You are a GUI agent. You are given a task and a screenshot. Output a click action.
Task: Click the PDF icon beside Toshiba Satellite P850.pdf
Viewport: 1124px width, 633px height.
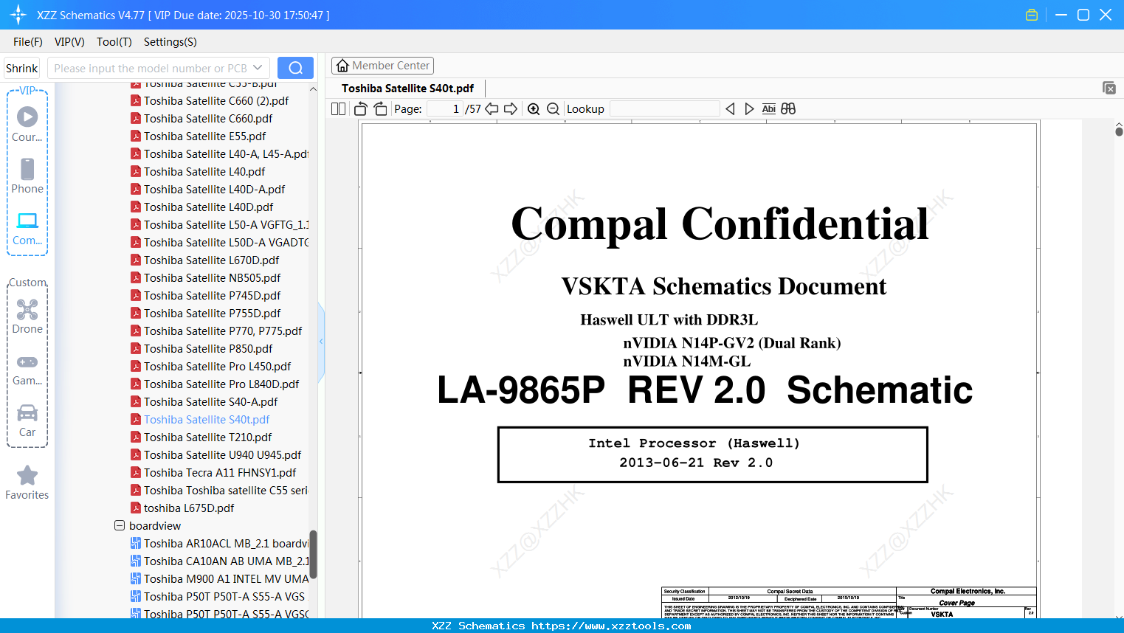[136, 348]
